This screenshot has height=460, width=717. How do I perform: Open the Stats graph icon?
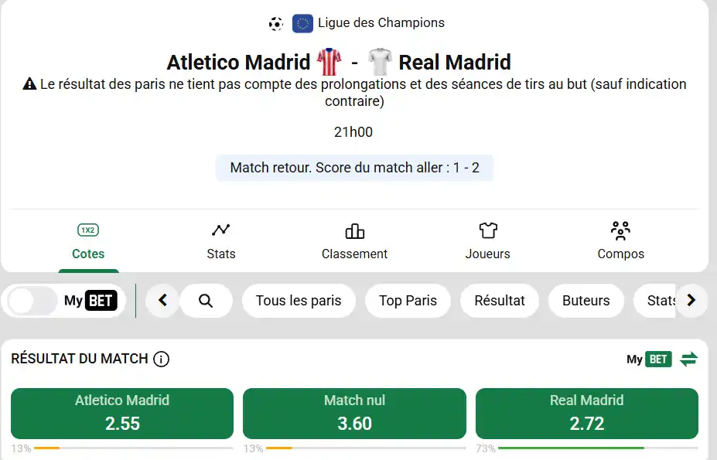click(221, 230)
